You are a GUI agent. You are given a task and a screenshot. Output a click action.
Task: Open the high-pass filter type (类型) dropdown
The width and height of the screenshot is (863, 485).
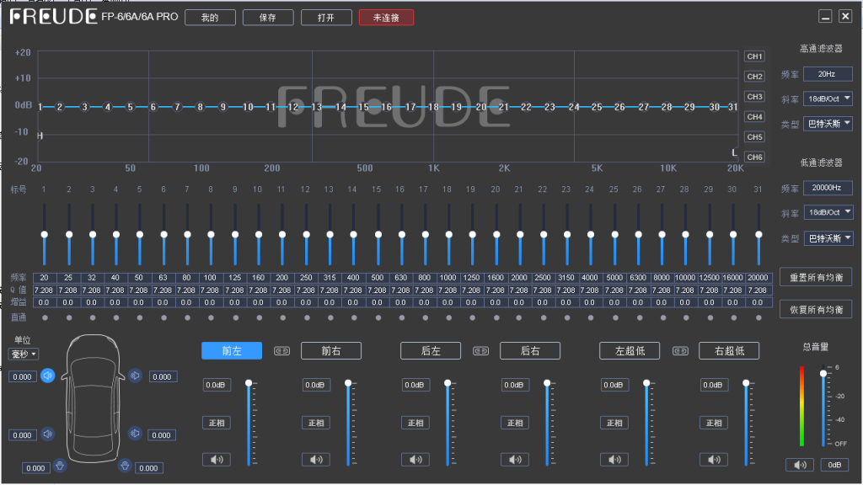pyautogui.click(x=828, y=124)
